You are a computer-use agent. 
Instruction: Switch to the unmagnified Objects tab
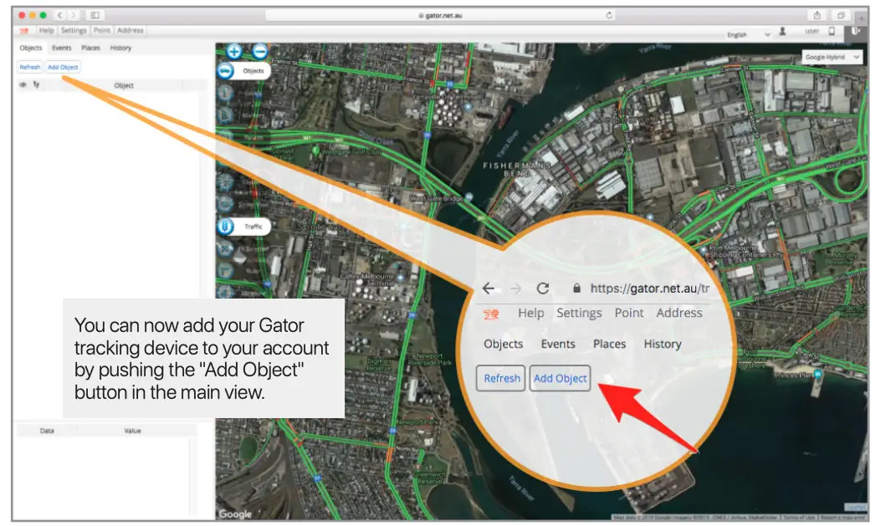point(31,48)
